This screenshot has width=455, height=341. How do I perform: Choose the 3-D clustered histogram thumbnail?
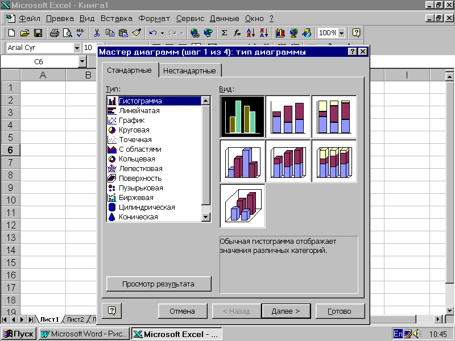point(243,161)
